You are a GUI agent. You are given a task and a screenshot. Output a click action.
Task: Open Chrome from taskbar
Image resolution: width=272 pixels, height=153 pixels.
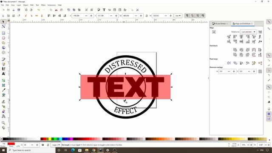point(93,150)
